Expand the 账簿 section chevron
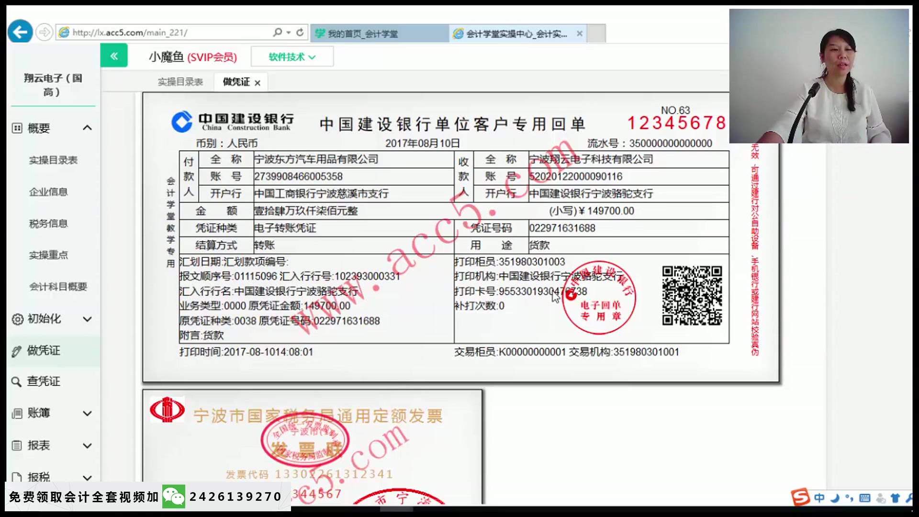This screenshot has width=919, height=517. (x=88, y=413)
